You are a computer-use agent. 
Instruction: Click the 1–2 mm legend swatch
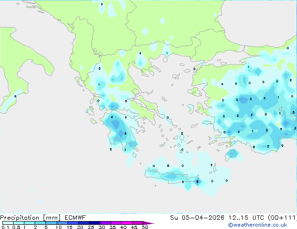(x=30, y=223)
